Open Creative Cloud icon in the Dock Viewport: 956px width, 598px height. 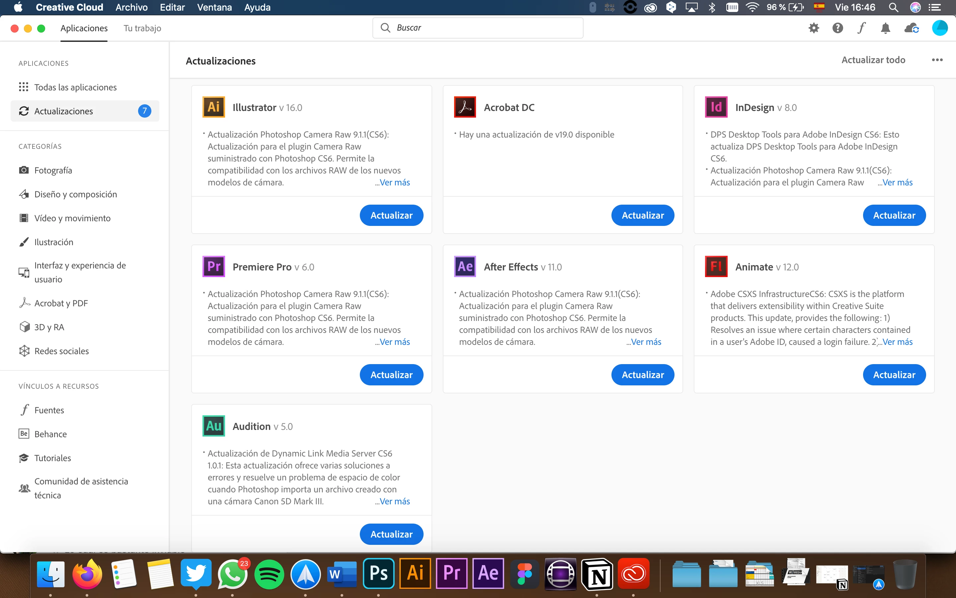pyautogui.click(x=633, y=573)
